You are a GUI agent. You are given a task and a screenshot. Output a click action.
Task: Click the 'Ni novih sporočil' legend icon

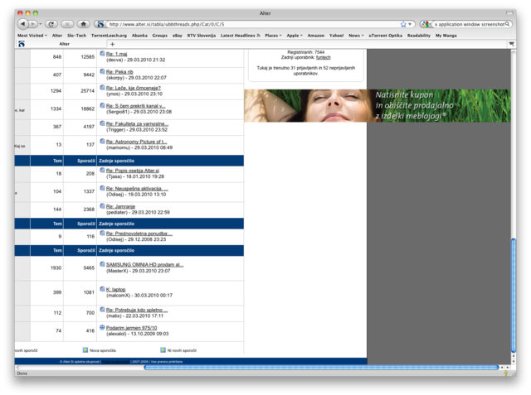pyautogui.click(x=163, y=350)
